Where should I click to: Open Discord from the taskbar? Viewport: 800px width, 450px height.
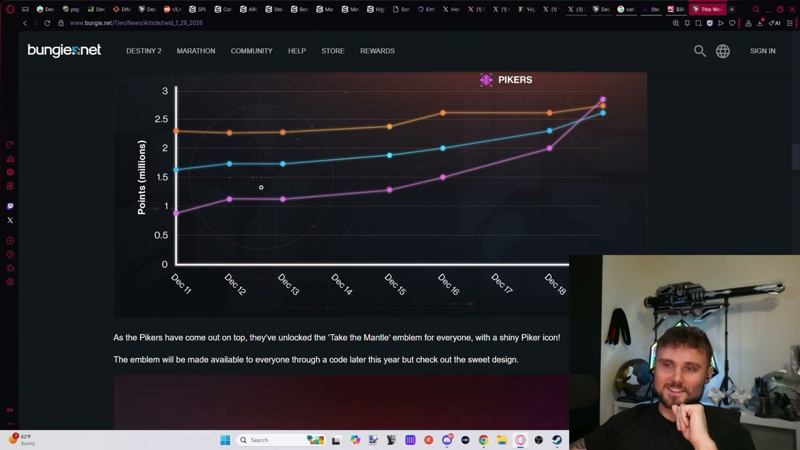tap(447, 440)
